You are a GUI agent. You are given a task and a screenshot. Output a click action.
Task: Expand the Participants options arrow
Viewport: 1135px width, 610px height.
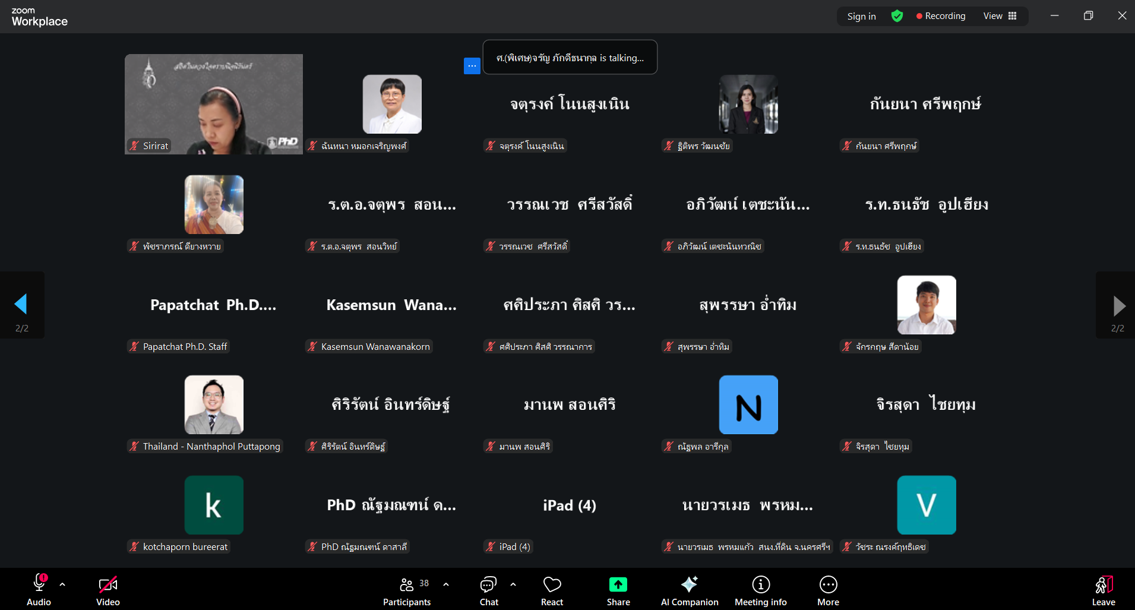tap(446, 584)
